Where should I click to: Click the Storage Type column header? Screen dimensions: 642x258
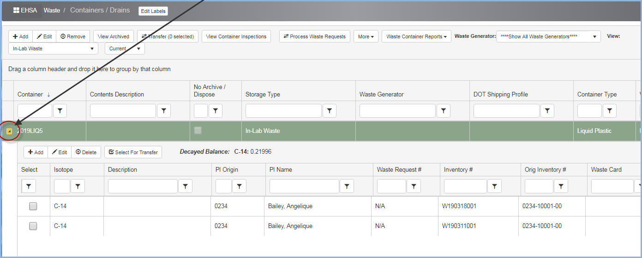(x=263, y=95)
